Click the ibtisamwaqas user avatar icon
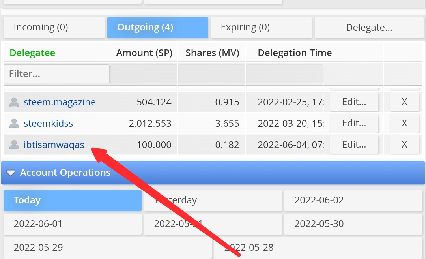 14,145
